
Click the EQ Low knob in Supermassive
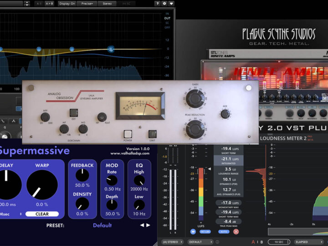[x=139, y=205]
